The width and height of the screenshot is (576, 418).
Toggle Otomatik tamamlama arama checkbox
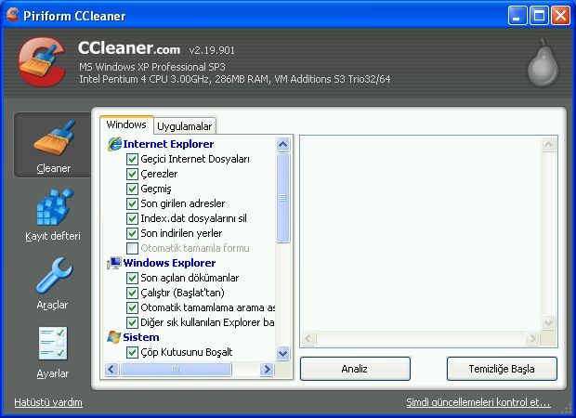click(132, 307)
